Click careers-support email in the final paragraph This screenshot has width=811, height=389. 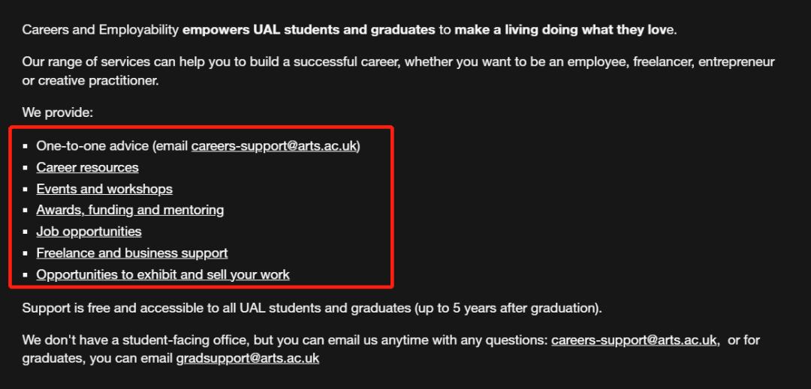[634, 340]
